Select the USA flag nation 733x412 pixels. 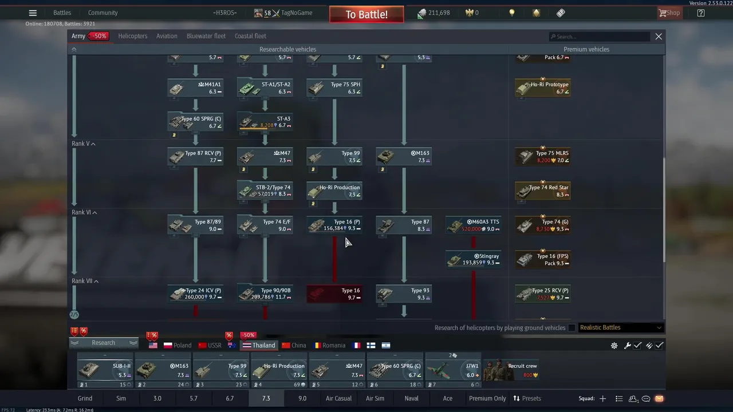point(153,346)
